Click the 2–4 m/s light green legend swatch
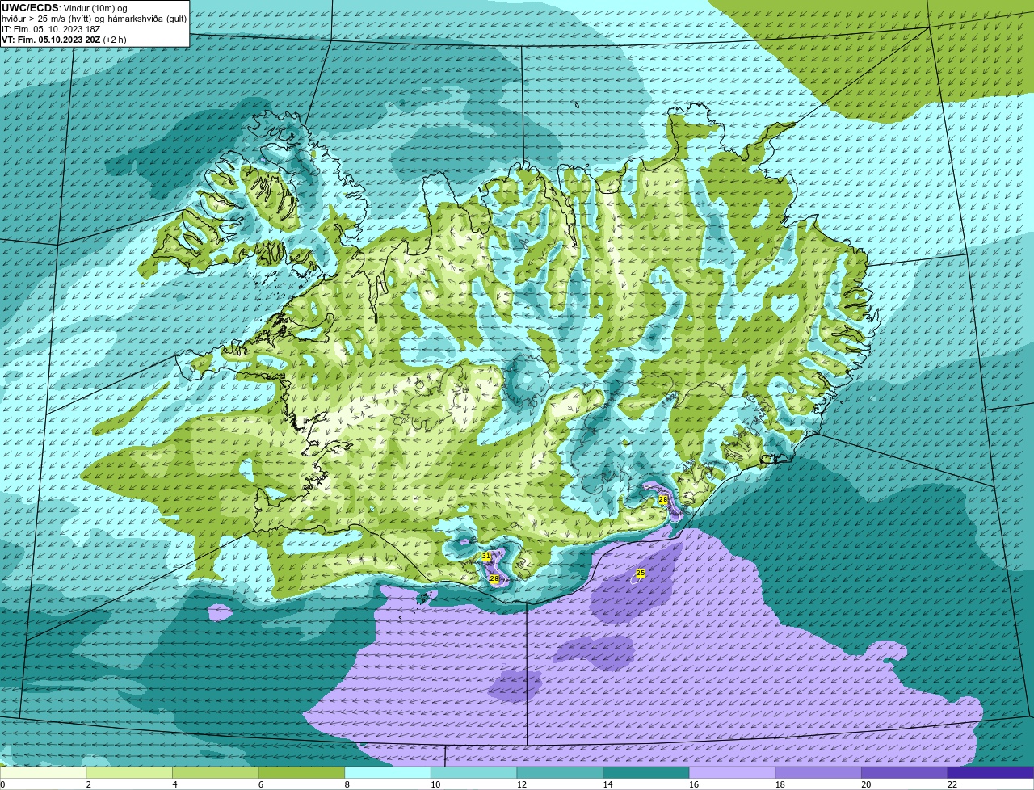The image size is (1034, 790). point(129,772)
